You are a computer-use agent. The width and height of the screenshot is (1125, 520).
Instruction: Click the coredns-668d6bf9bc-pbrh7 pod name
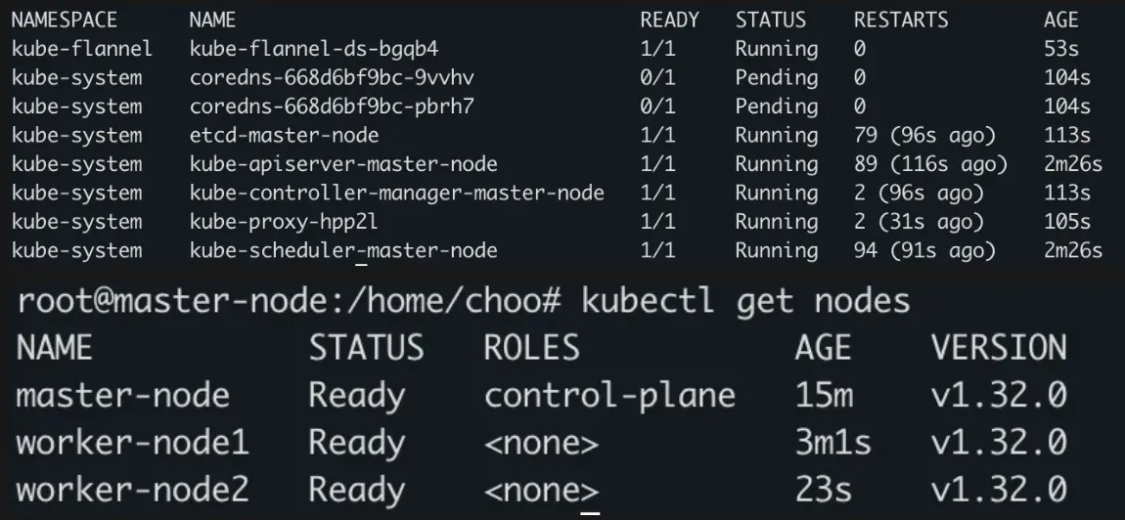click(333, 107)
